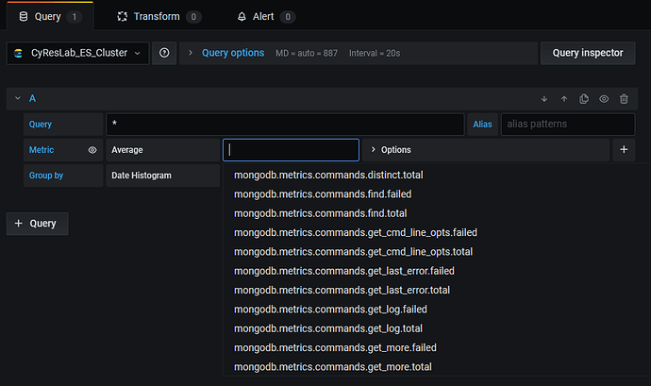This screenshot has width=651, height=386.
Task: Add another metric with plus icon
Action: click(624, 149)
